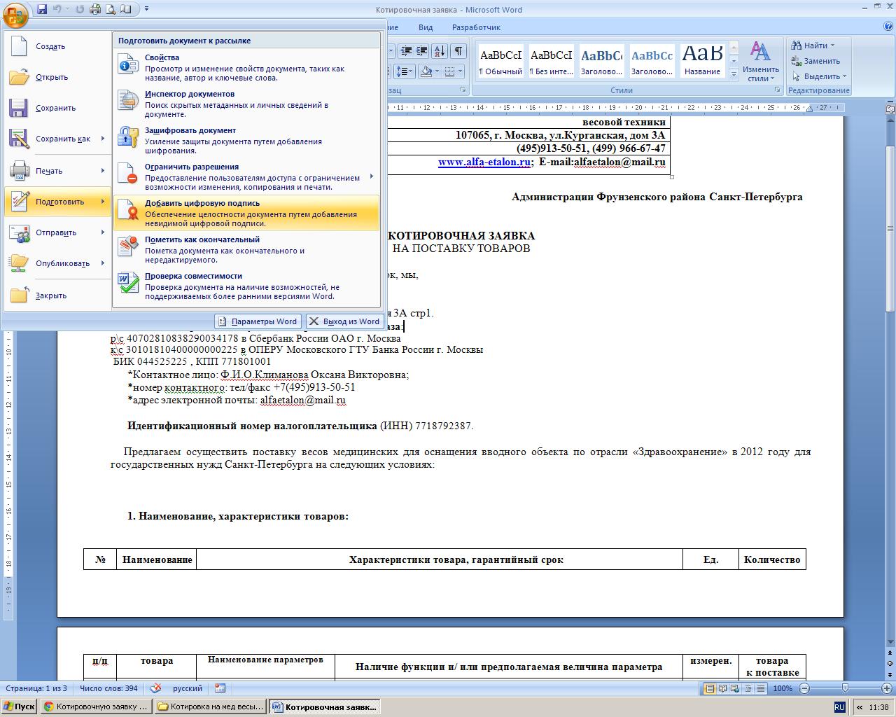Click the sort (А-Я) icon in ribbon
This screenshot has height=717, width=896.
tap(440, 51)
